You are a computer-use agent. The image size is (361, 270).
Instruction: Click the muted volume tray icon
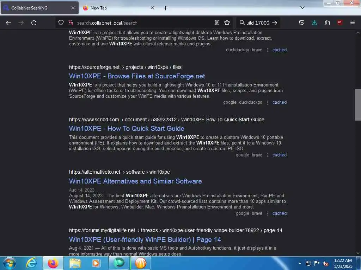(x=325, y=264)
